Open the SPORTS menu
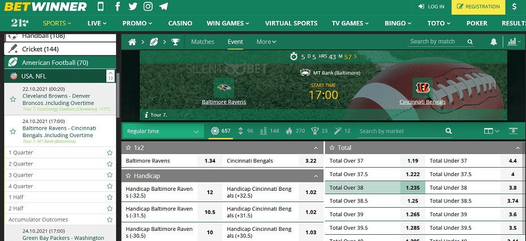The image size is (526, 241). (x=57, y=23)
